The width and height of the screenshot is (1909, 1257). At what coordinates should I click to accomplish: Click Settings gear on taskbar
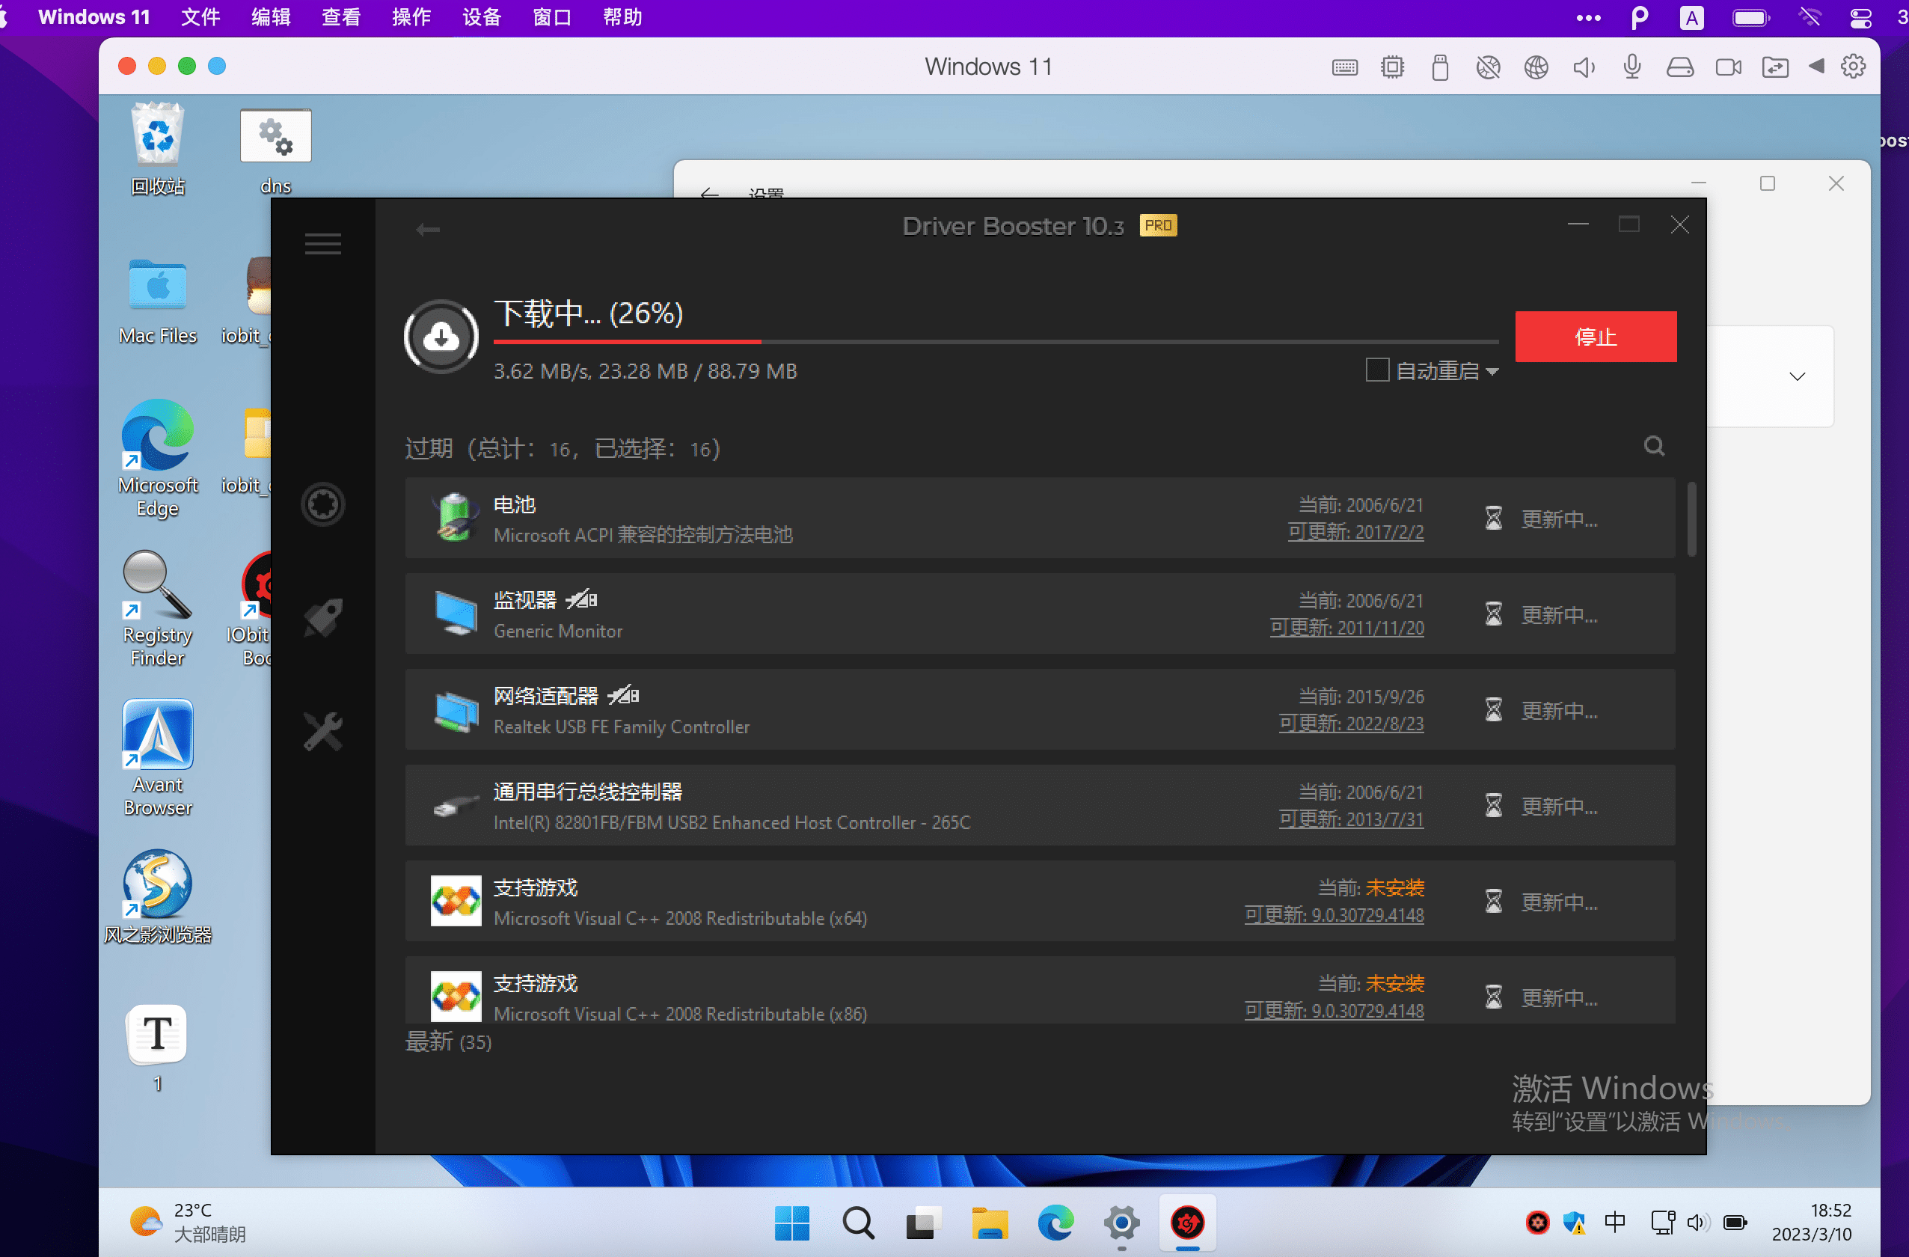pos(1121,1223)
